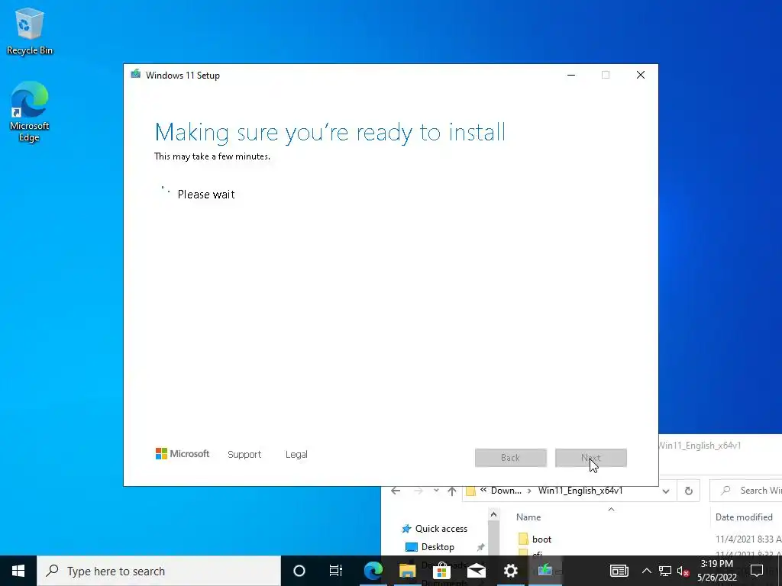
Task: Select the boot folder in Explorer
Action: [541, 539]
